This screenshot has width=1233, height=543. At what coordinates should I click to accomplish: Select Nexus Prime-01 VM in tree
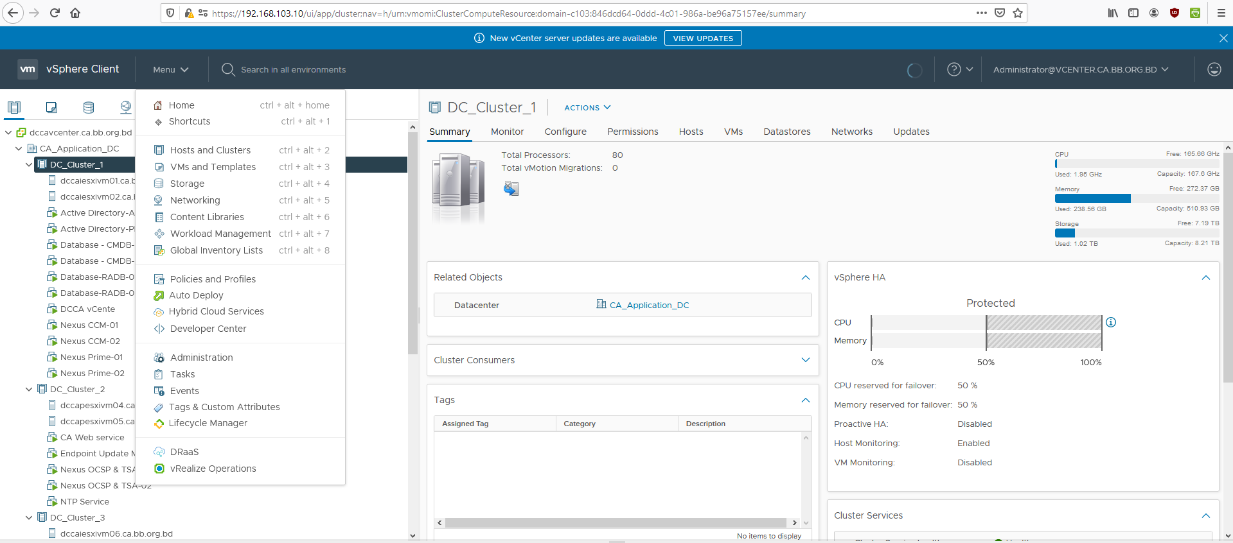(91, 357)
